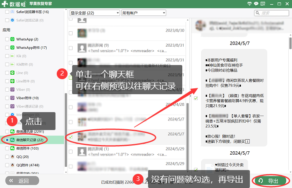Screen dimensions: 292x188
Task: Toggle the 微信聊天记录 (22) checkbox
Action: (7, 140)
